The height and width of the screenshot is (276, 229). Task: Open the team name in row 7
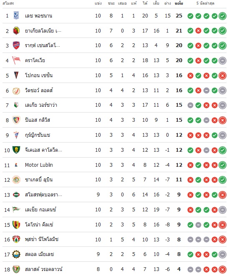tap(41, 105)
